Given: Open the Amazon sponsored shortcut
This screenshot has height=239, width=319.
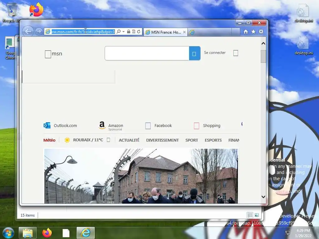Looking at the screenshot, I should tap(111, 126).
